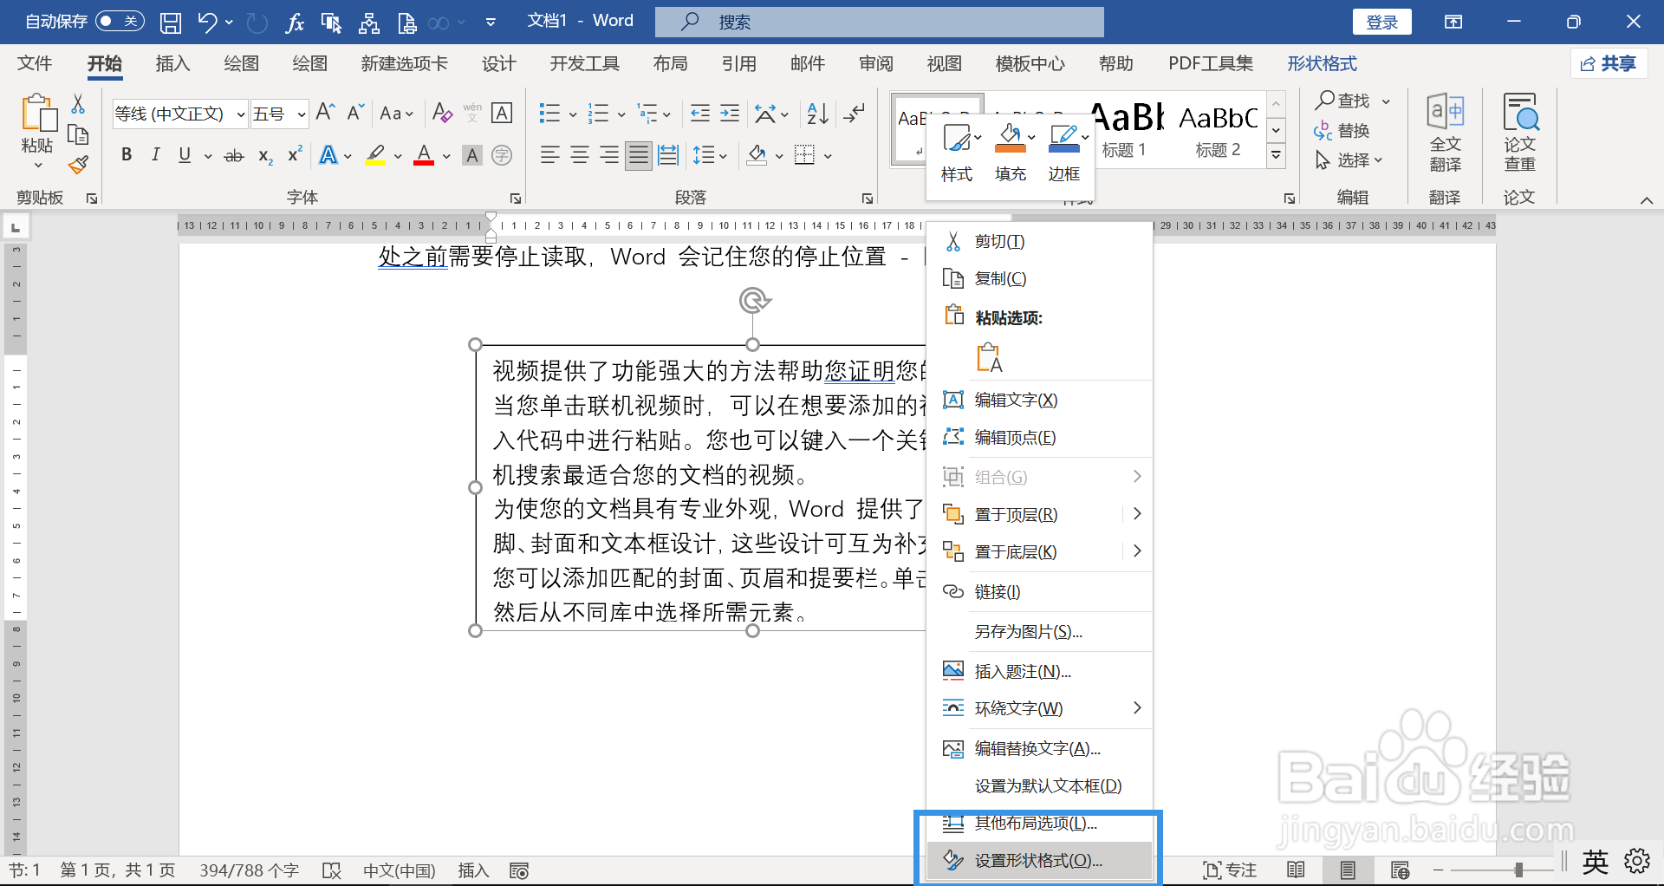The height and width of the screenshot is (886, 1664).
Task: Toggle Align Right button
Action: click(609, 156)
